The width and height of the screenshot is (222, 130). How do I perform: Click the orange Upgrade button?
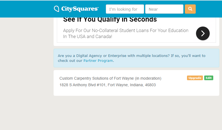pyautogui.click(x=195, y=78)
